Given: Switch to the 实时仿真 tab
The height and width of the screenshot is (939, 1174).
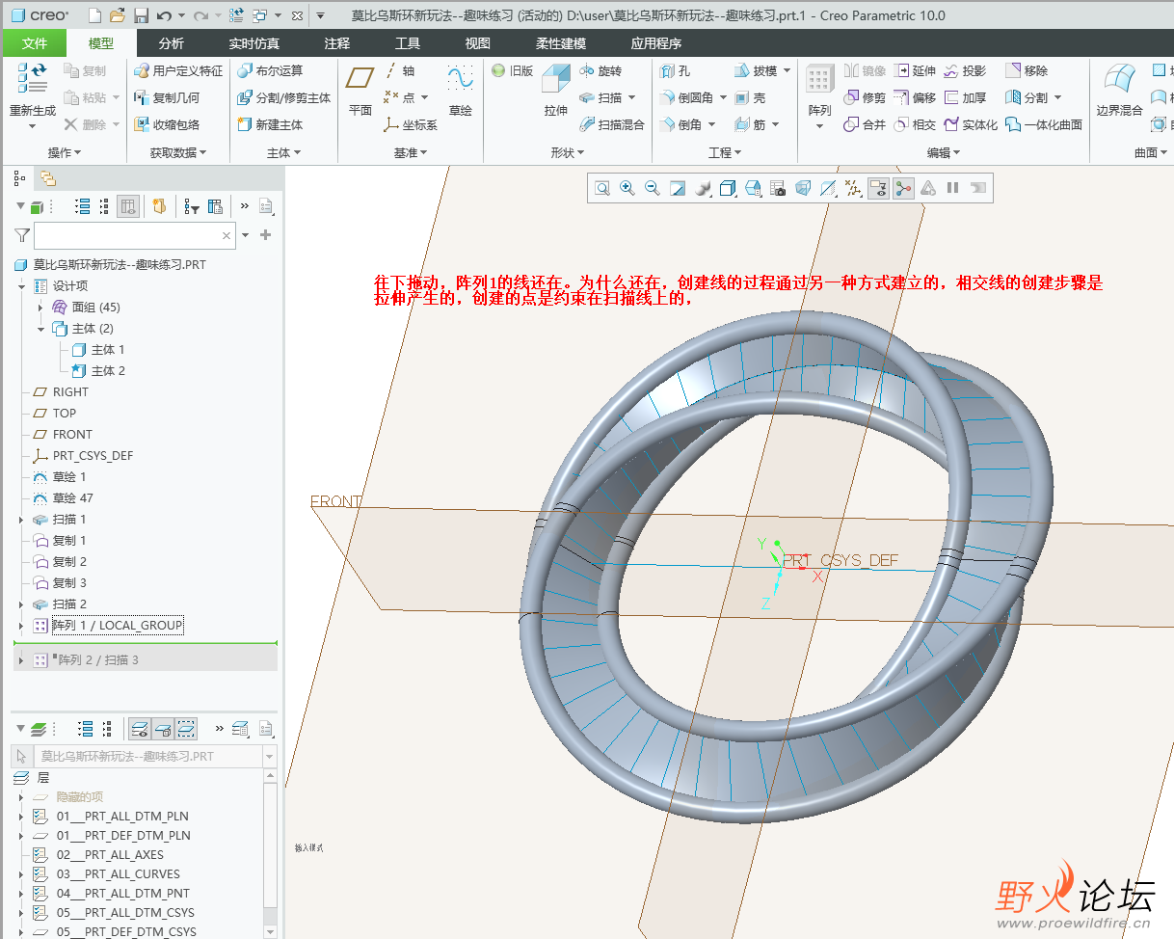Looking at the screenshot, I should [254, 43].
